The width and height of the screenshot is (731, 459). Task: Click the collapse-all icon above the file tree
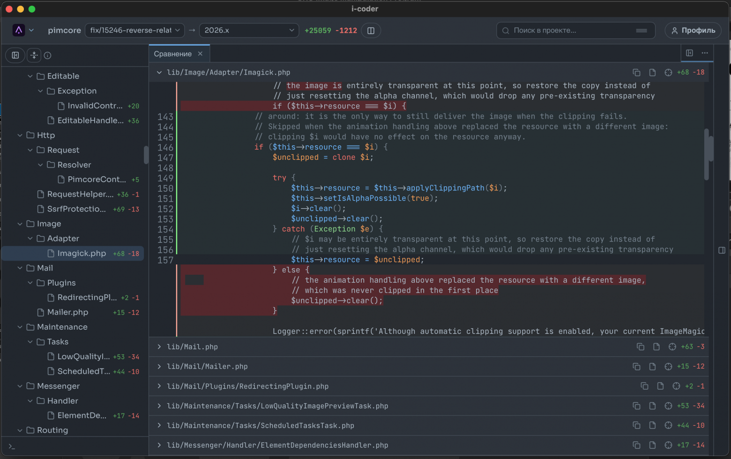point(34,55)
